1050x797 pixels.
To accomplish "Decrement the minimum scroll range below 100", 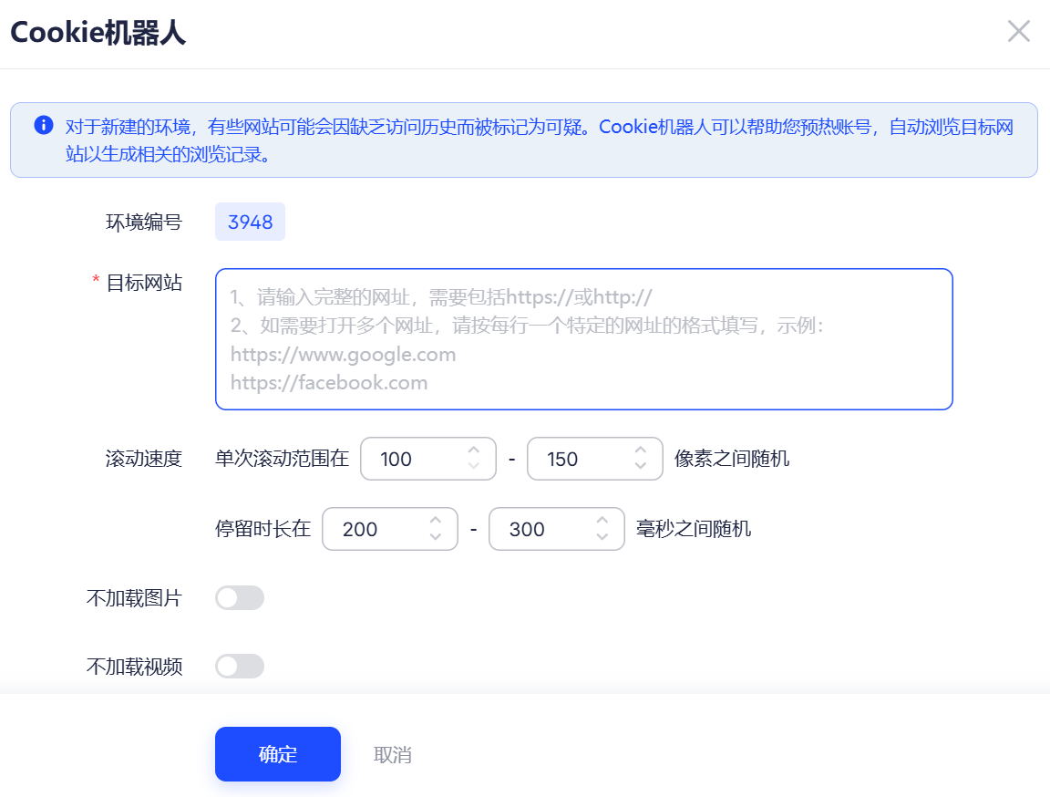I will (473, 466).
